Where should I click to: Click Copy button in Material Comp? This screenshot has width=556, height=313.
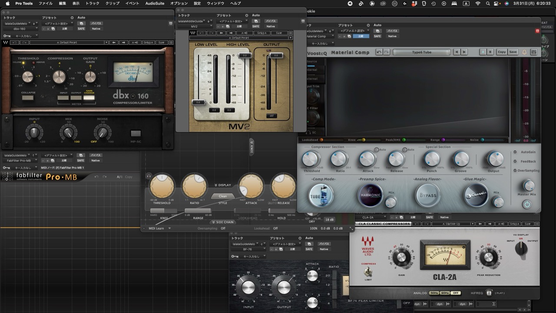502,52
